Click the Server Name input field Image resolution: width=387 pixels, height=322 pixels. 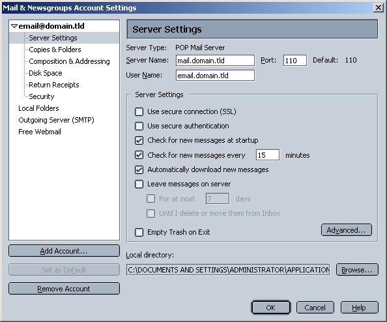[215, 61]
